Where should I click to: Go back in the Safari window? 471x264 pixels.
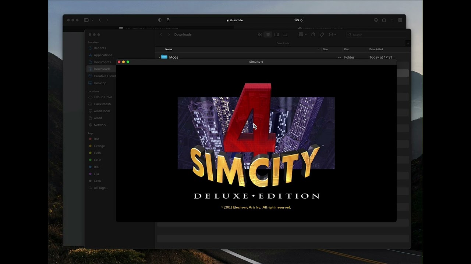100,20
